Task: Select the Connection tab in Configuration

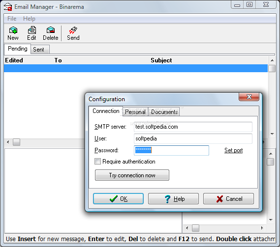Action: 106,111
